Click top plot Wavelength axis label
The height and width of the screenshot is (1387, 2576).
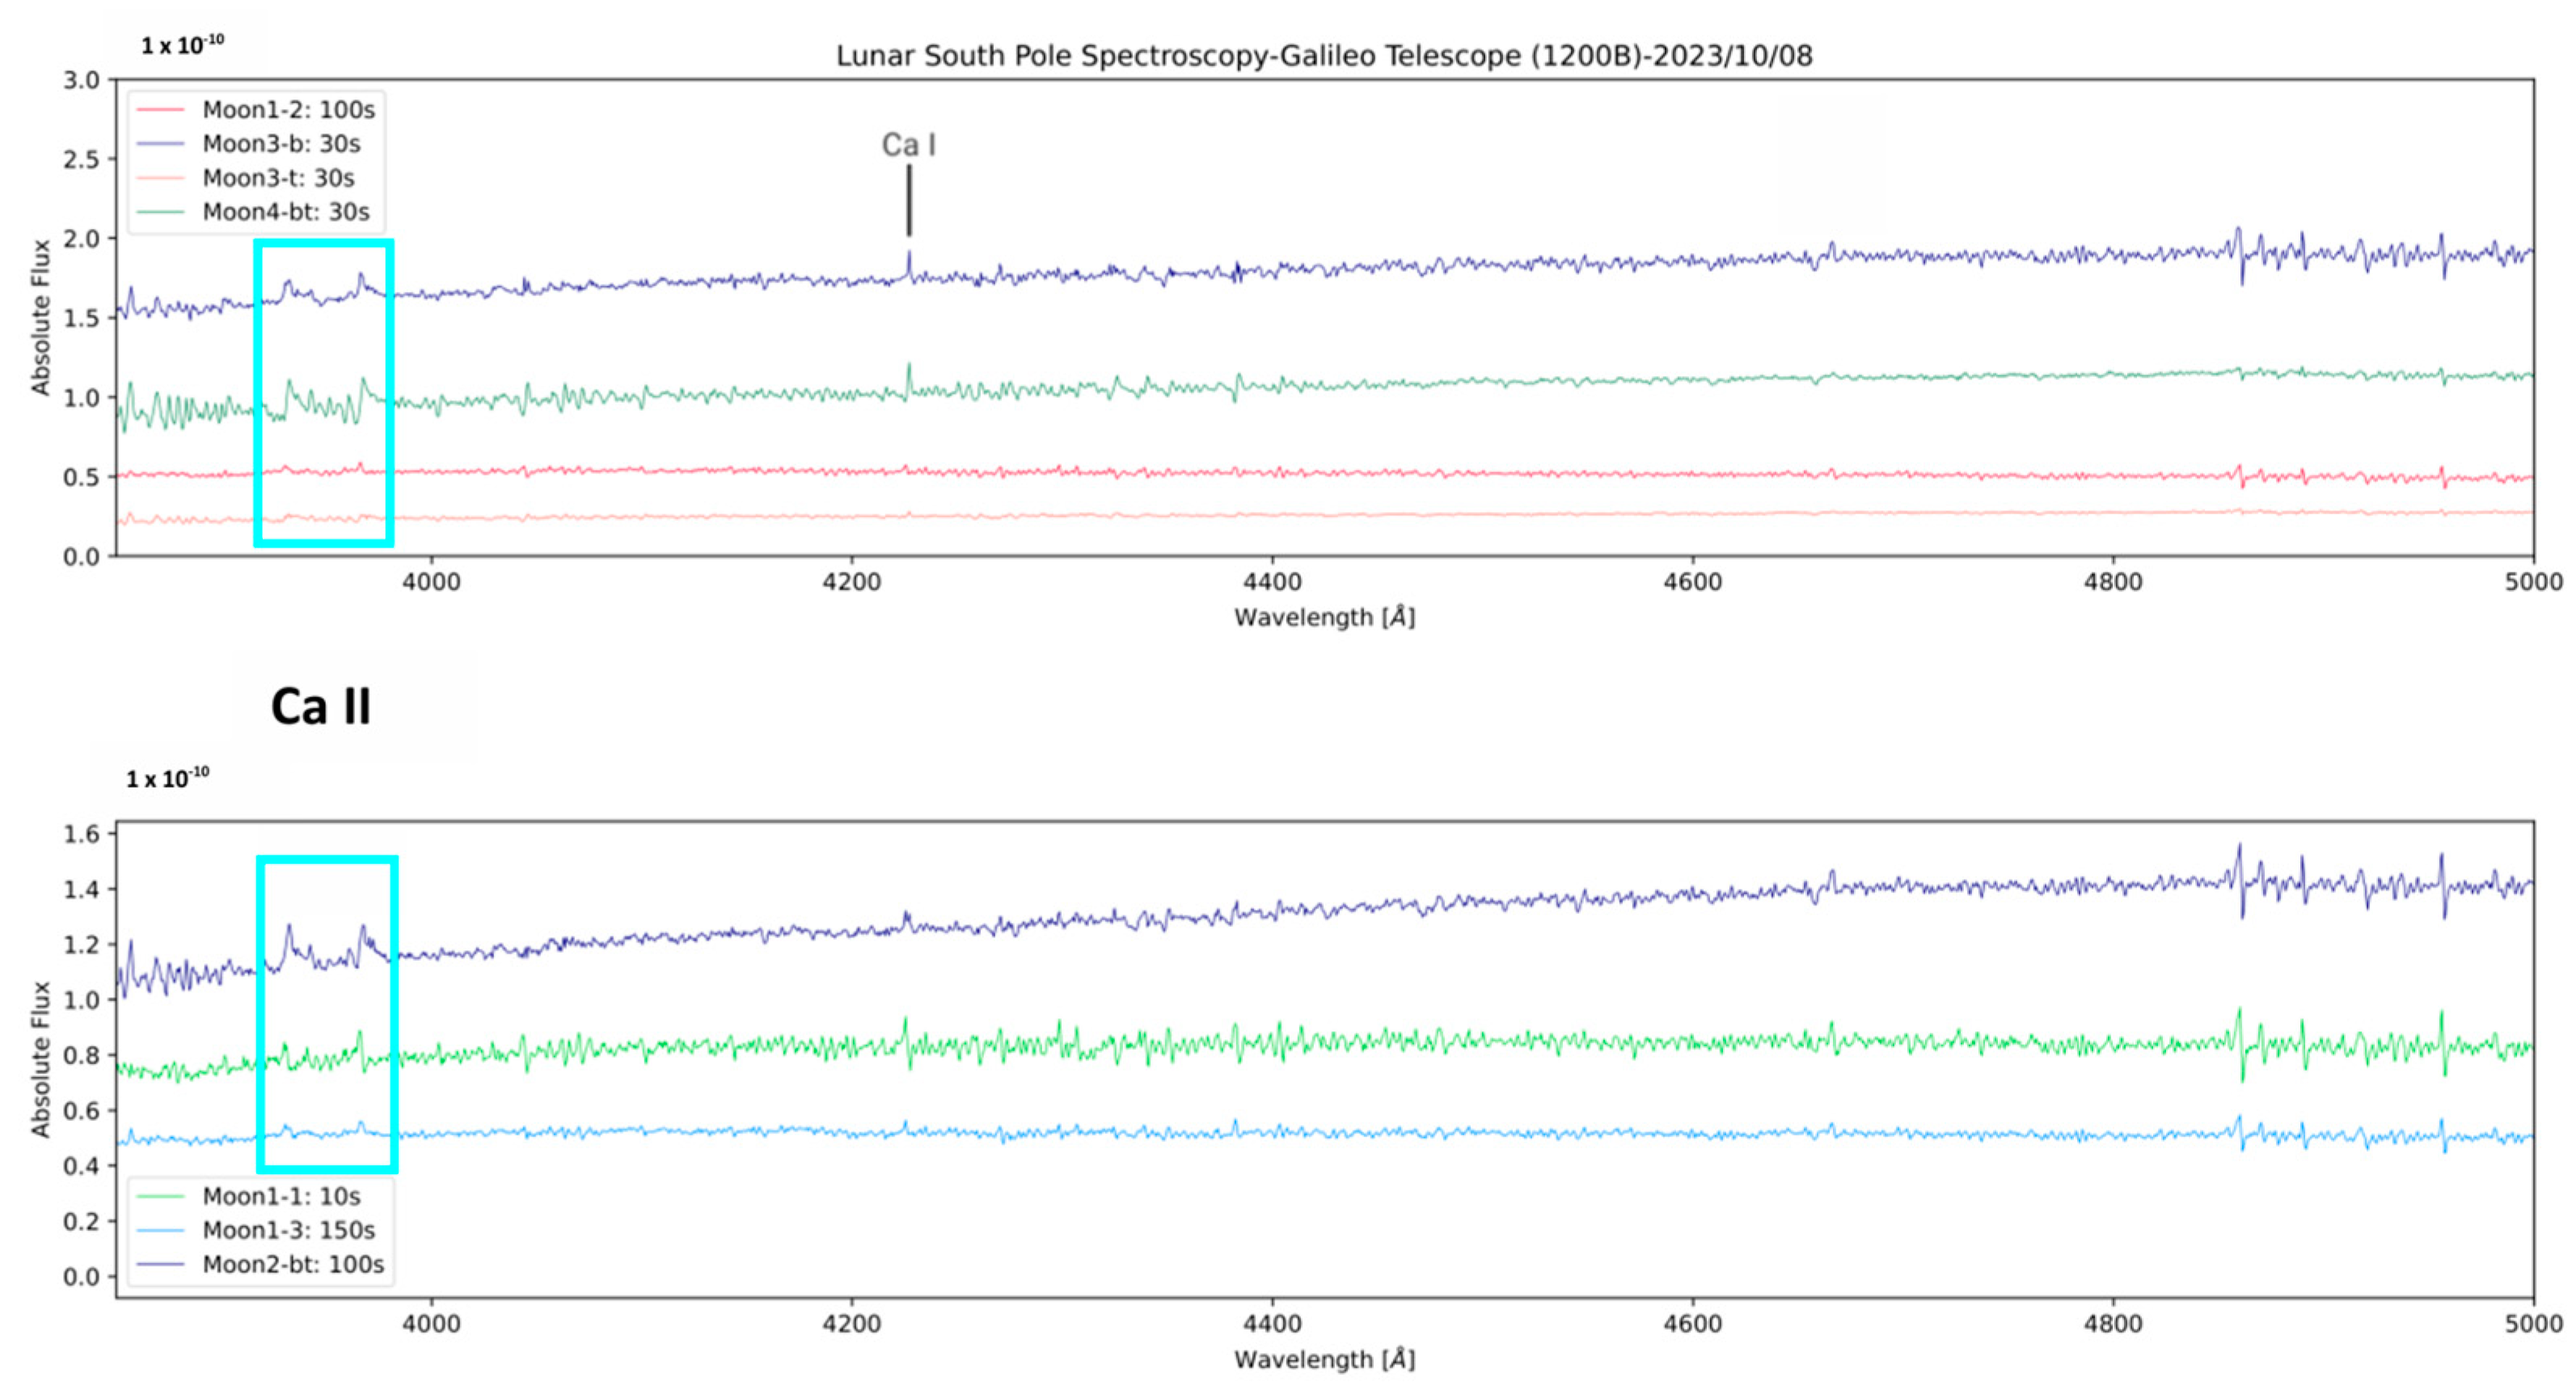click(1324, 617)
